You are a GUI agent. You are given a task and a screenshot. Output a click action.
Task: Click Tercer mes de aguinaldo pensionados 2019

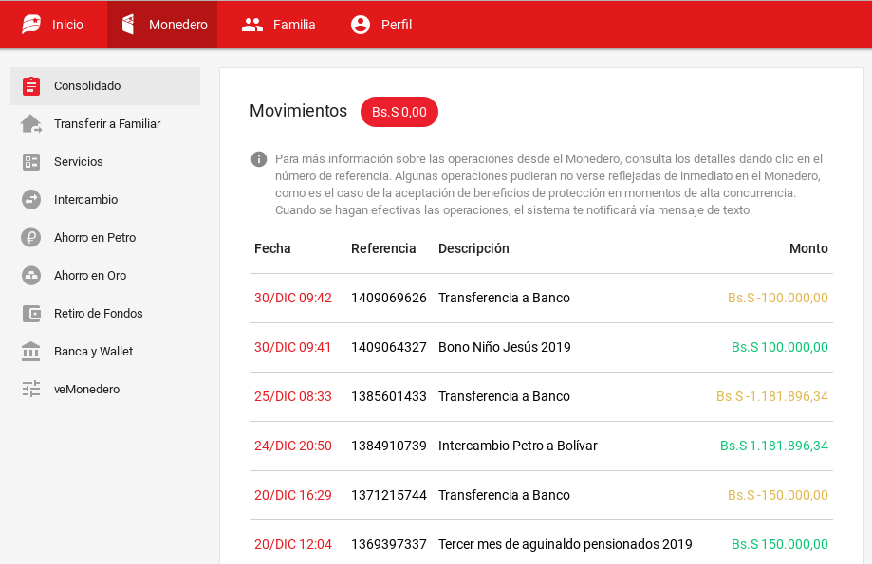pos(565,544)
